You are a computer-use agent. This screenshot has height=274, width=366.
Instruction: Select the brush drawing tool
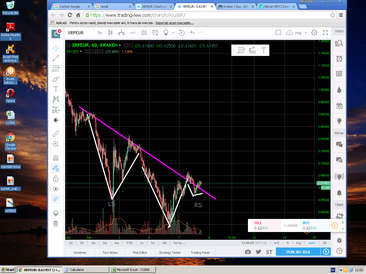[x=56, y=79]
